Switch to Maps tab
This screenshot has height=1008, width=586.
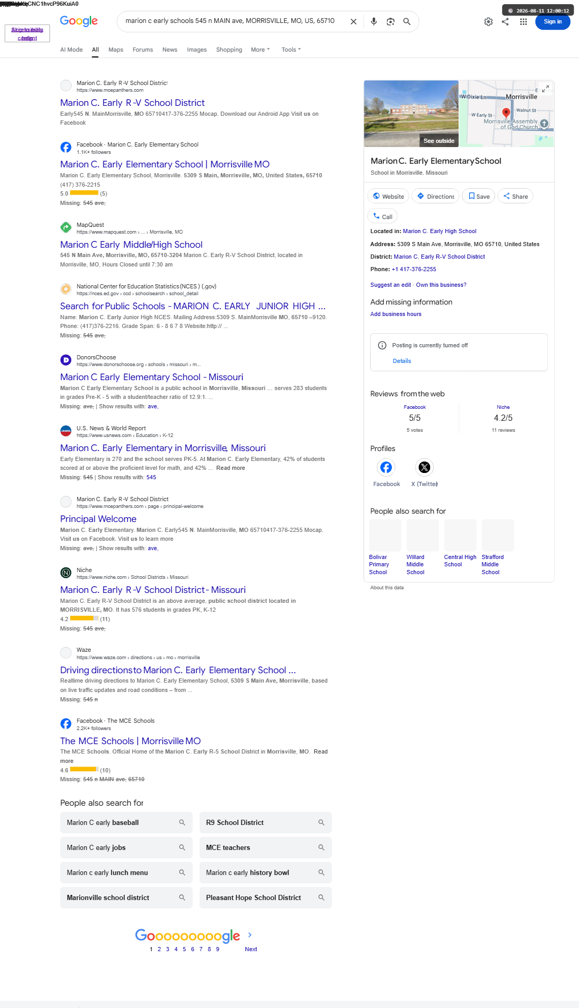(116, 50)
